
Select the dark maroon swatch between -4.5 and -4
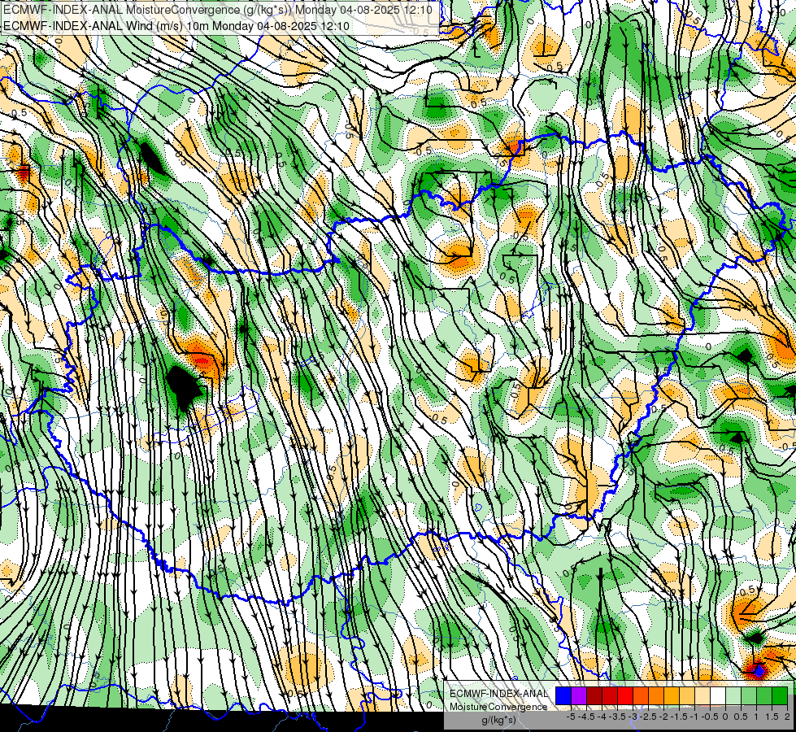[x=594, y=696]
